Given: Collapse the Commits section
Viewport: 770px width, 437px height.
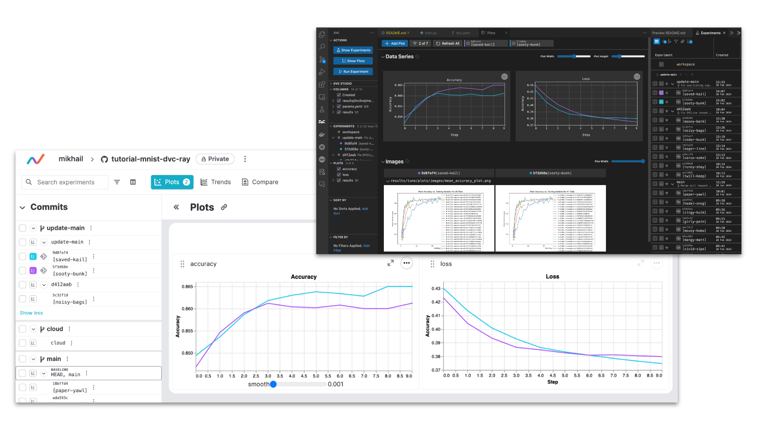Looking at the screenshot, I should (x=22, y=207).
